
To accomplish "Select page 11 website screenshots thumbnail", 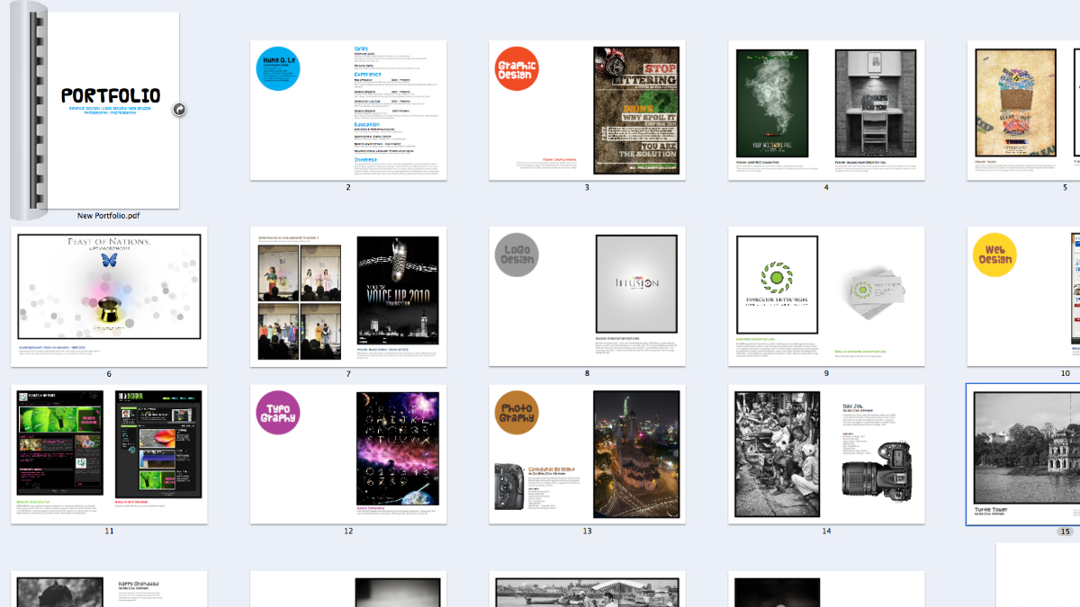I will pyautogui.click(x=109, y=455).
